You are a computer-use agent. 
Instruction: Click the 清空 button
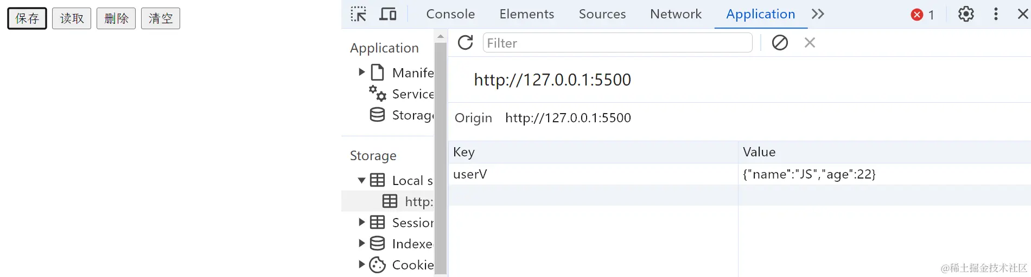(x=161, y=18)
